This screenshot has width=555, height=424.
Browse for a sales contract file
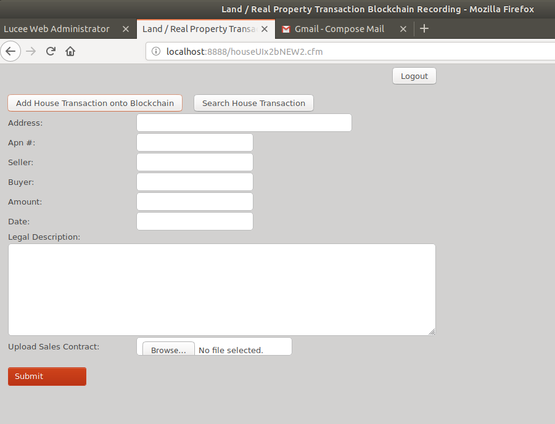point(168,349)
